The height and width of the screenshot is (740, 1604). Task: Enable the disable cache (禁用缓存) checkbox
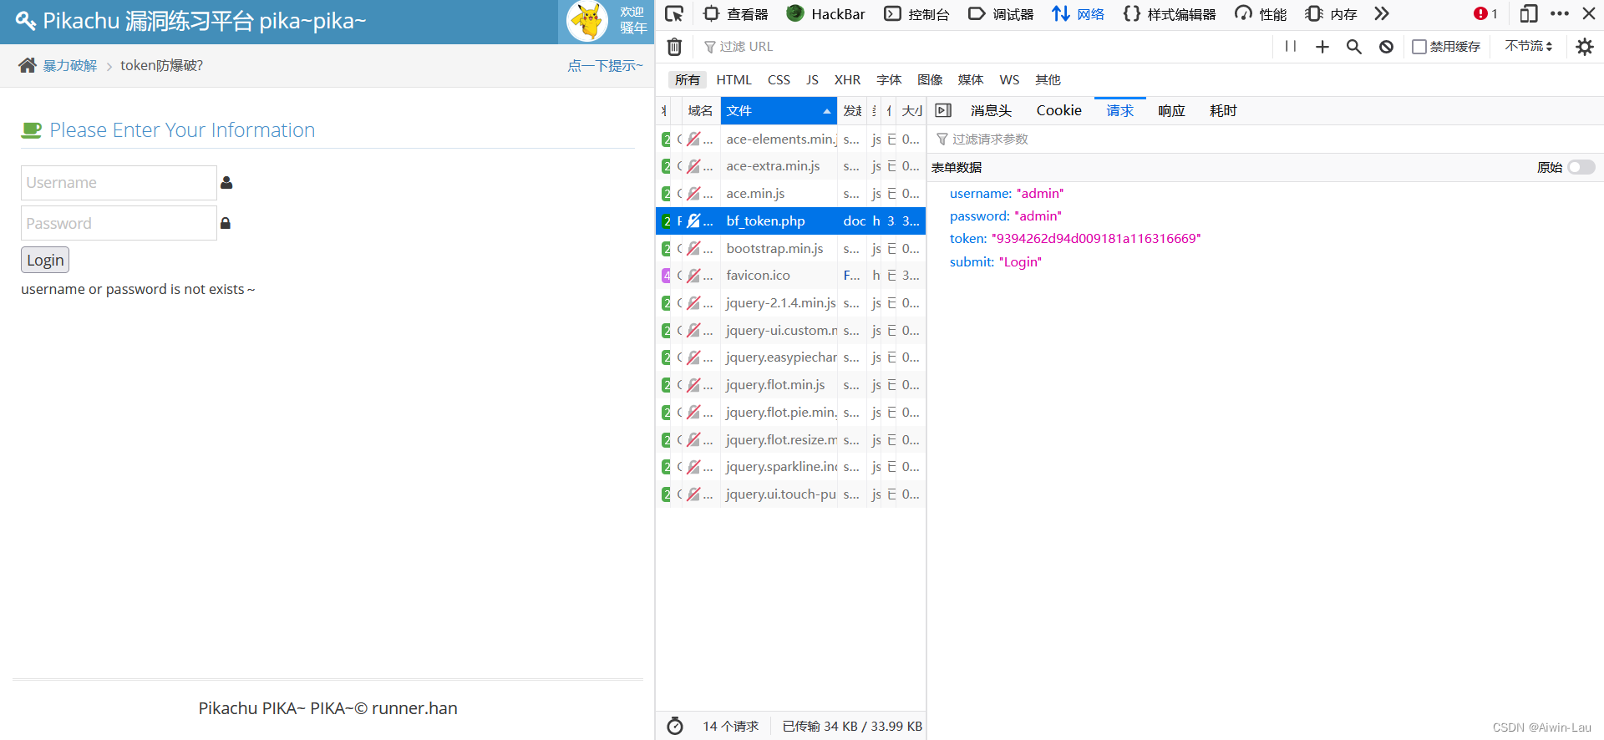coord(1419,47)
